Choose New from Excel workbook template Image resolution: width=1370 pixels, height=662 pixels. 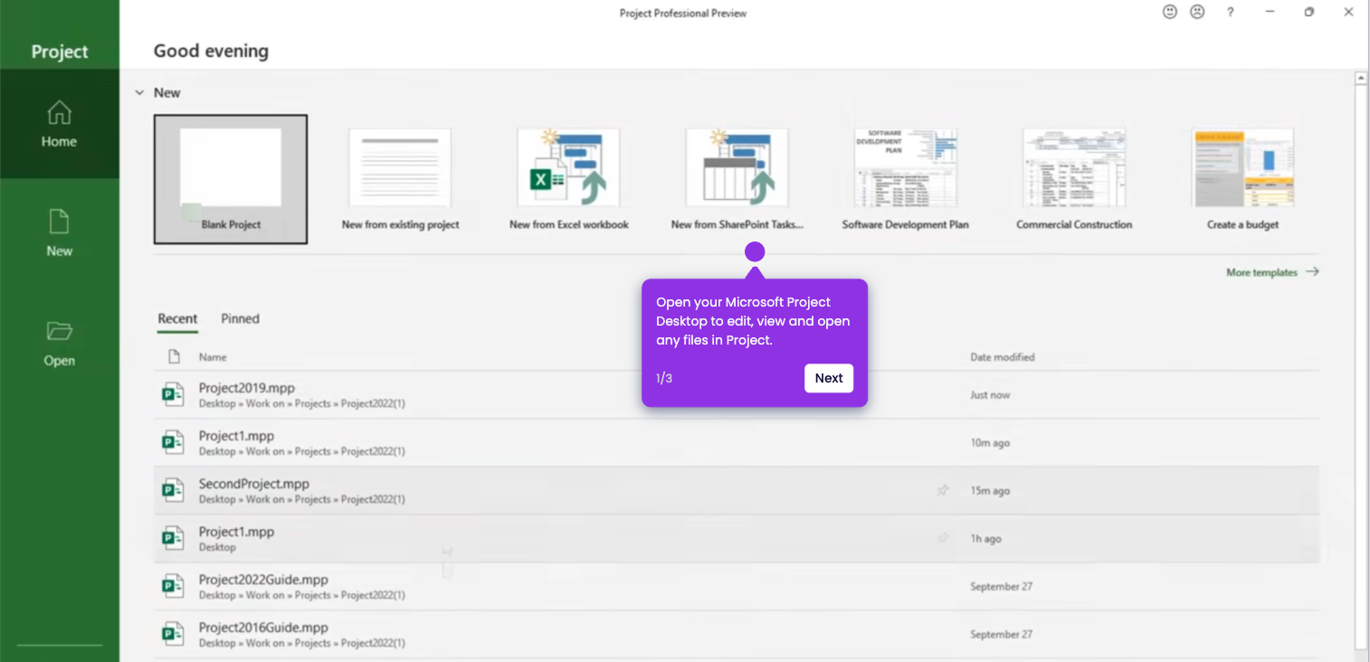pyautogui.click(x=568, y=179)
